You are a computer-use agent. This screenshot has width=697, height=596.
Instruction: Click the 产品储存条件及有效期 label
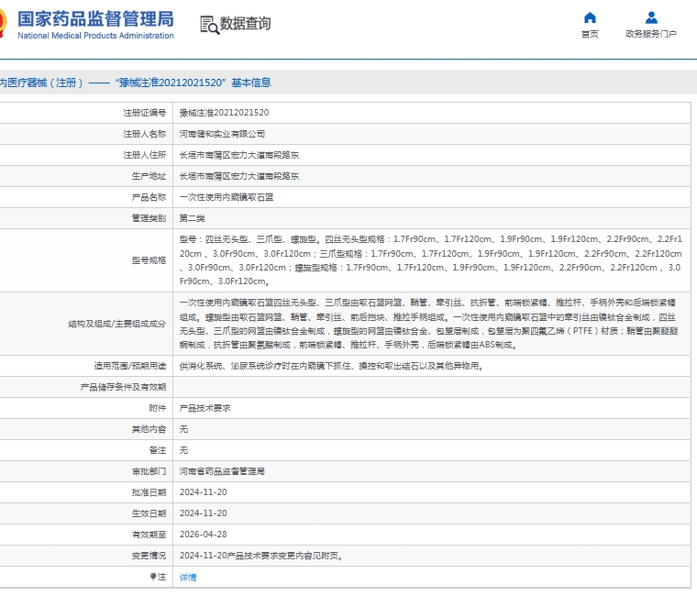[123, 387]
